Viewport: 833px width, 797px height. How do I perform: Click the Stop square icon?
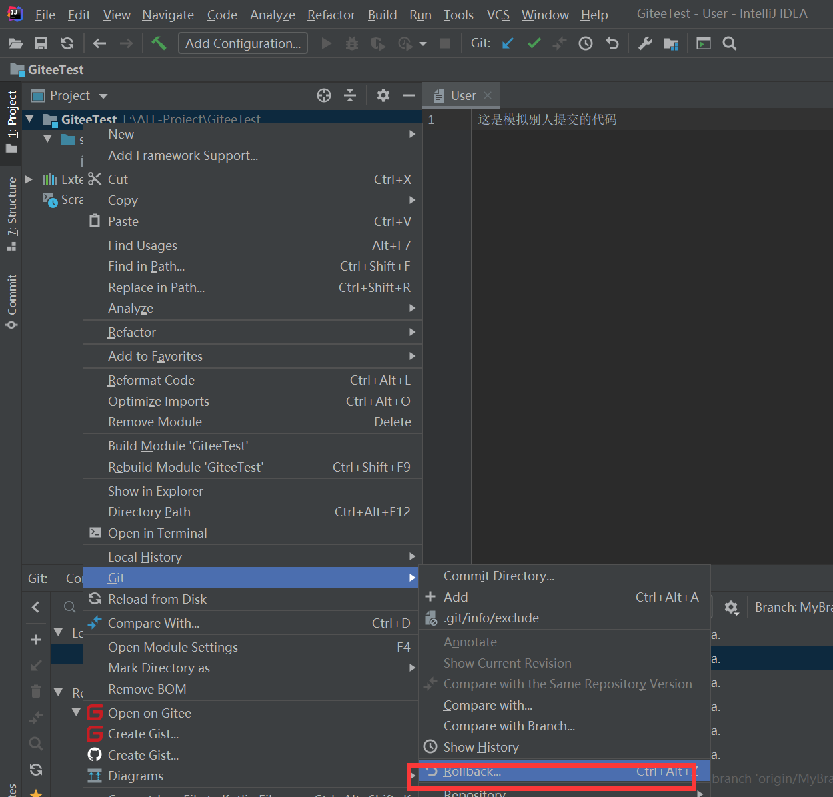(445, 43)
